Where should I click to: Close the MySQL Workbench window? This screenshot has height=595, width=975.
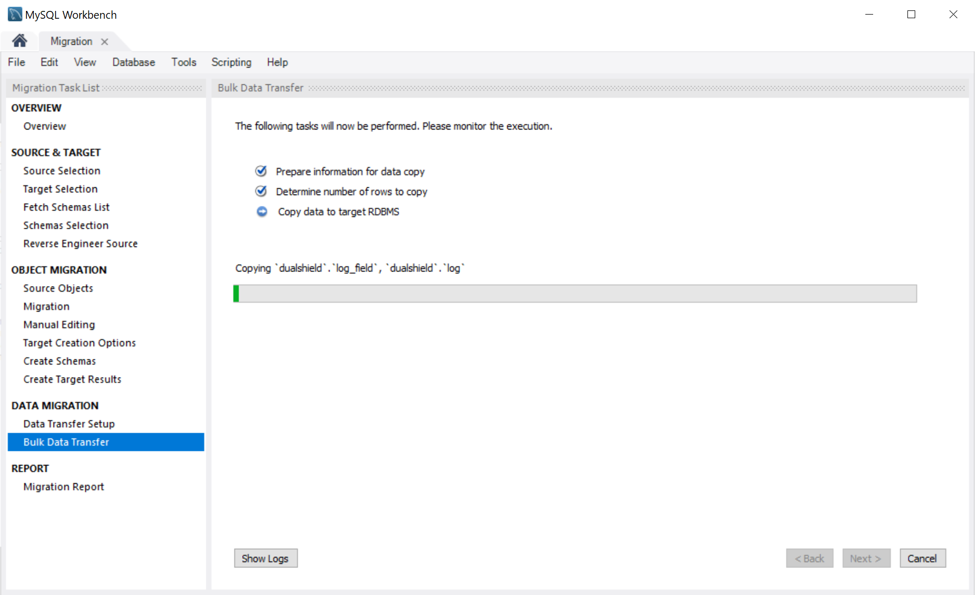953,15
